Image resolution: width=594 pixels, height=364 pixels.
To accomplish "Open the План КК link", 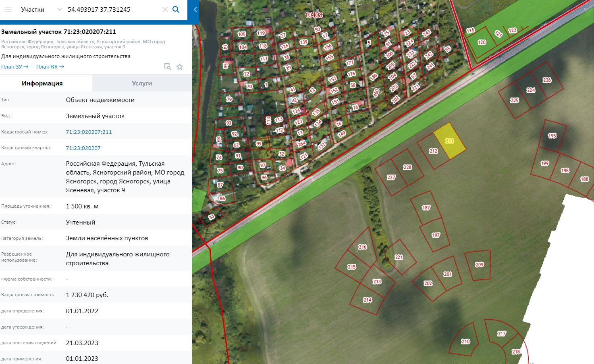I will pos(50,67).
